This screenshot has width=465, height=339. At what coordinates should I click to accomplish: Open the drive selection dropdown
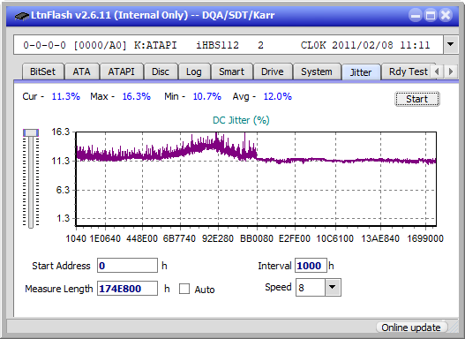[x=450, y=45]
